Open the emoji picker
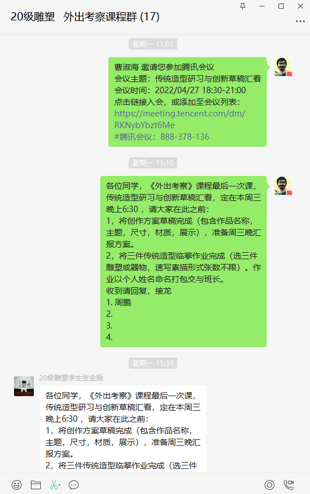Viewport: 310px width, 494px height. click(x=17, y=485)
